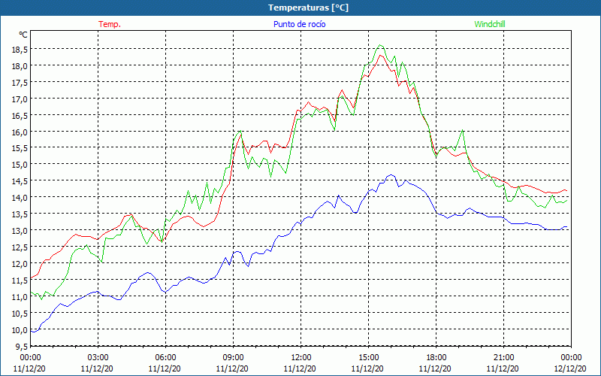Click the blue dew point peak near 16:00

[x=391, y=175]
